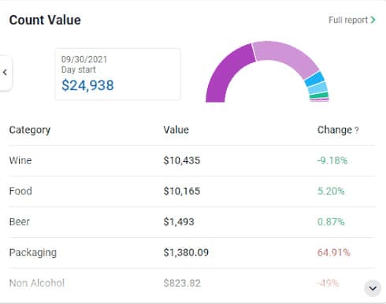The height and width of the screenshot is (304, 386).
Task: Expand the category list with down chevron
Action: coord(373,288)
